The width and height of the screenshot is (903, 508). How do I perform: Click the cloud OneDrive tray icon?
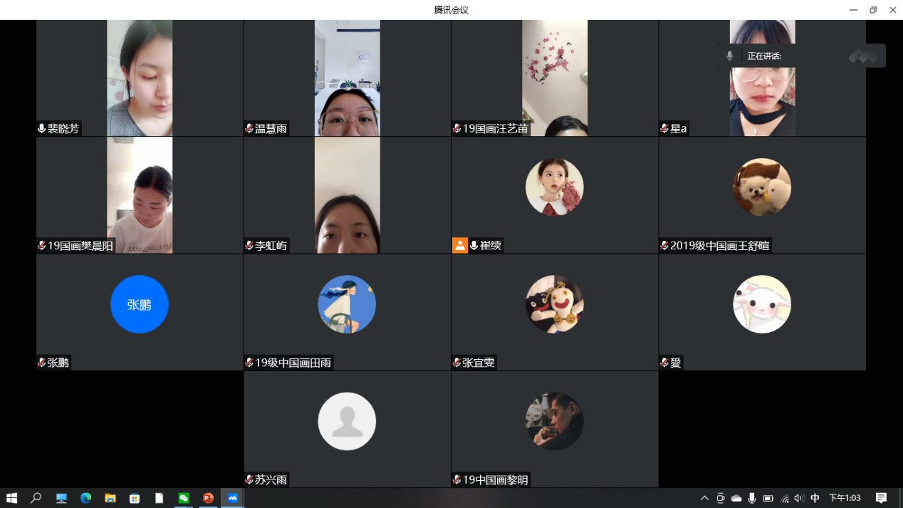tap(736, 498)
